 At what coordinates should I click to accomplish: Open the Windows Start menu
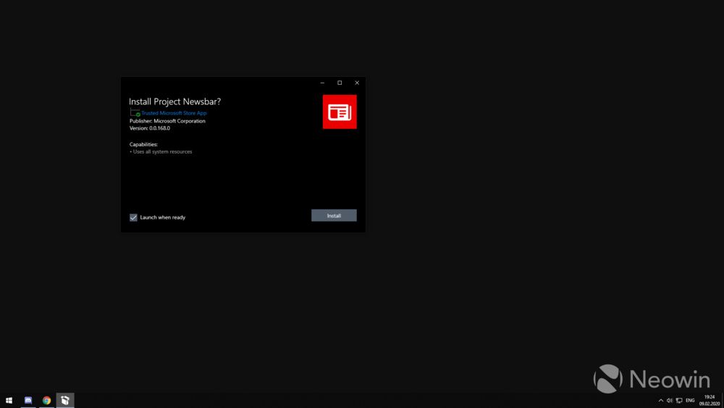click(x=9, y=400)
